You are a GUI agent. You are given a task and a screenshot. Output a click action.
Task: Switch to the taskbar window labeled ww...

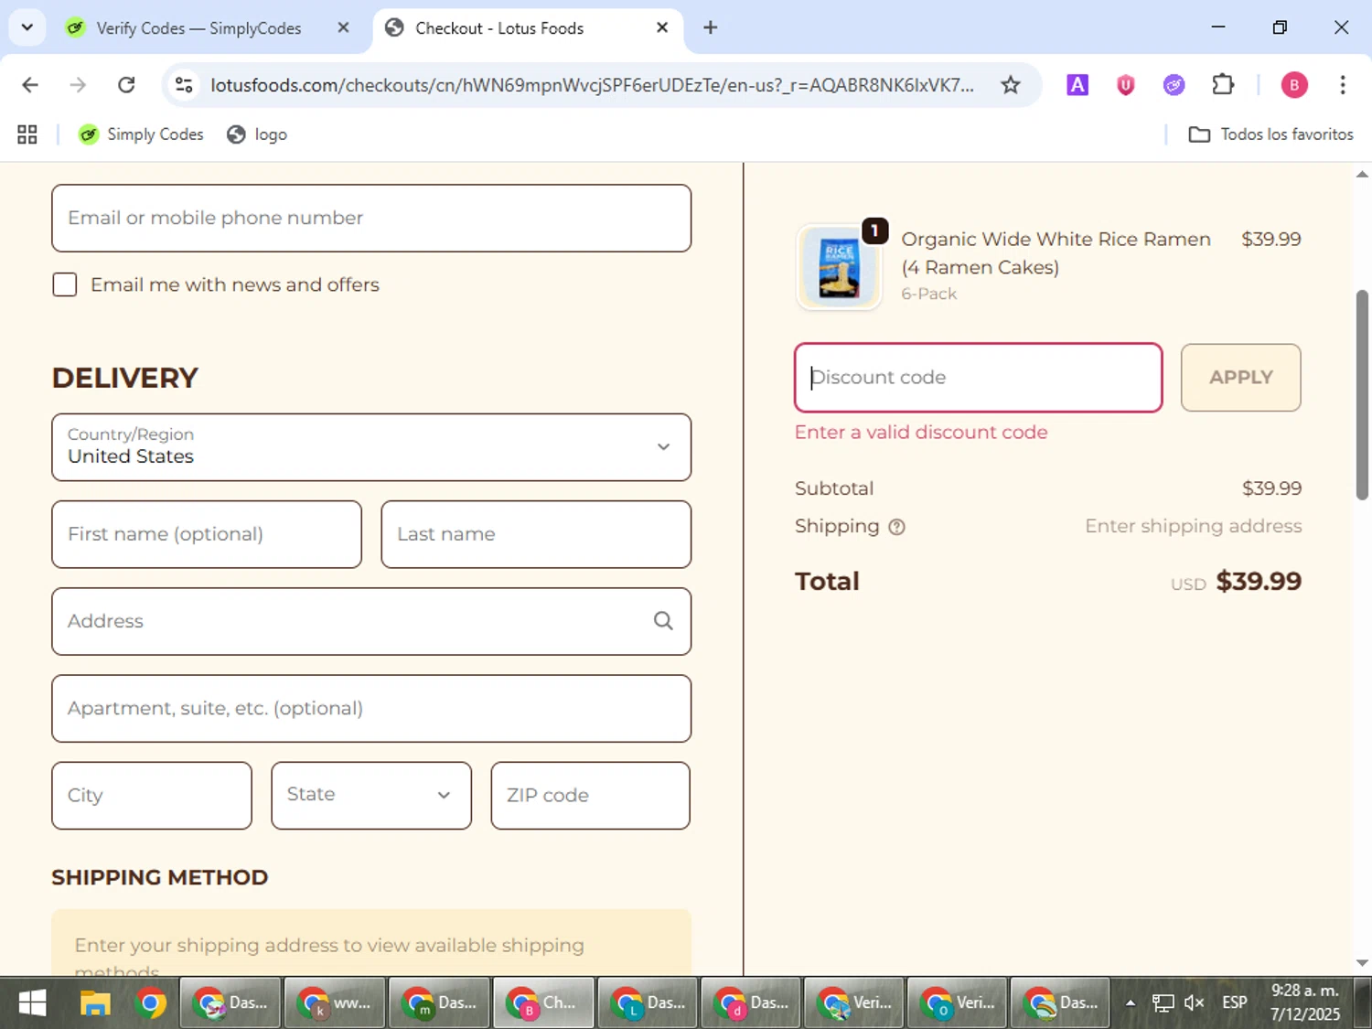[x=335, y=1003]
